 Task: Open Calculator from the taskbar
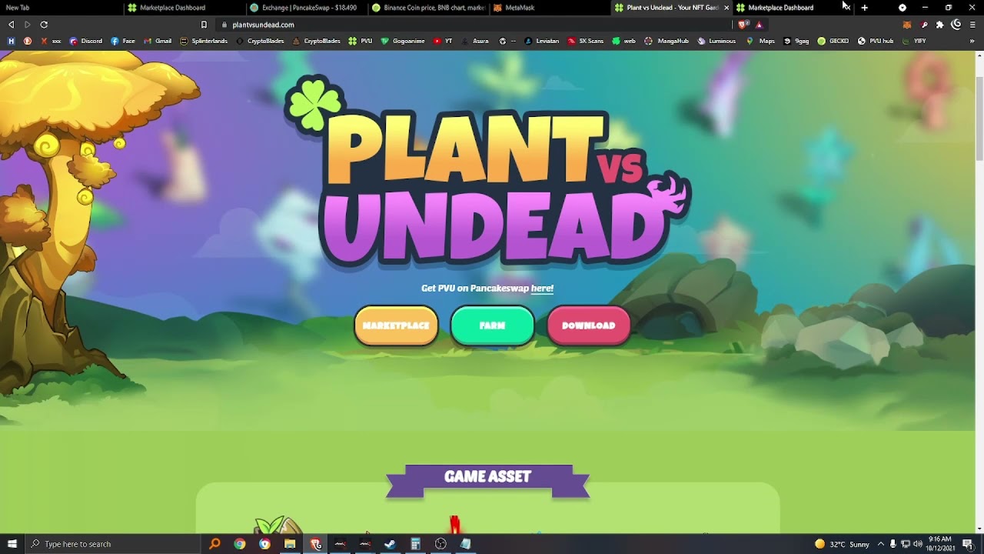pyautogui.click(x=416, y=544)
